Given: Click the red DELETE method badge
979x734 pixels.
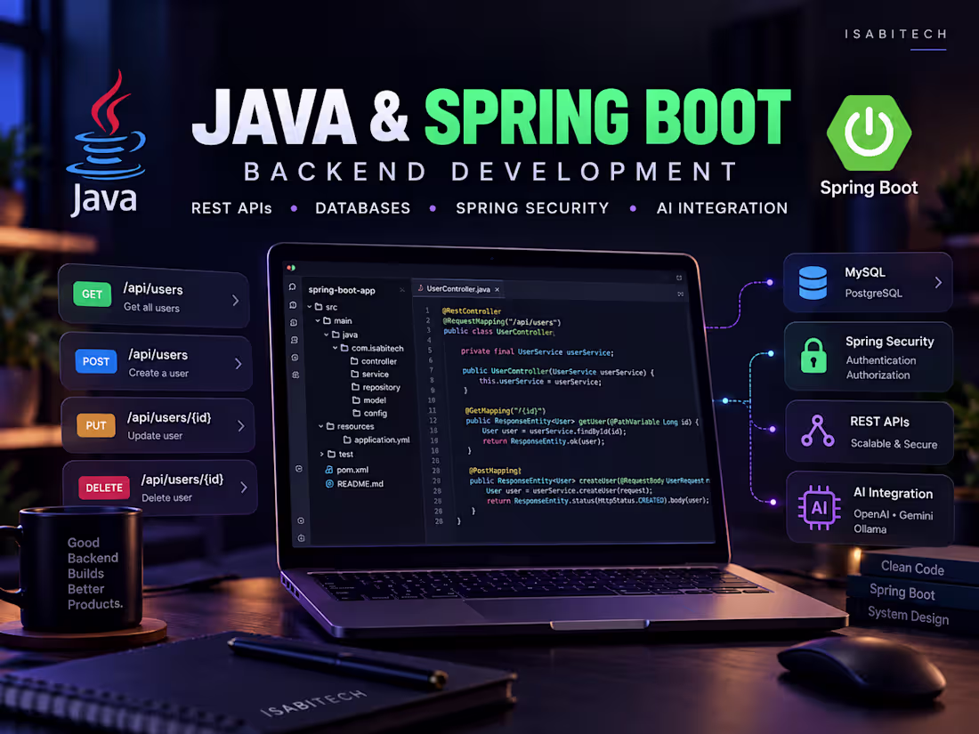Looking at the screenshot, I should point(103,488).
